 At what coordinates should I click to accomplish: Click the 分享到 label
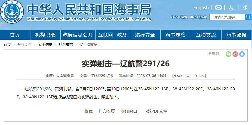214,54
